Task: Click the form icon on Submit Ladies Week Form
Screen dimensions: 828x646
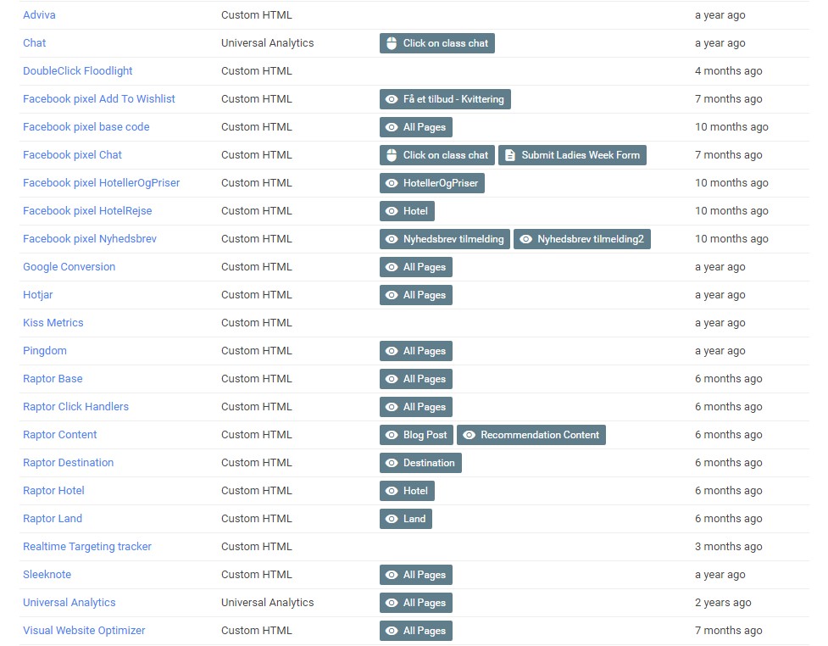Action: [510, 155]
